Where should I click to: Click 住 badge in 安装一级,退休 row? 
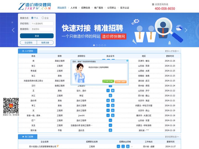pyautogui.click(x=113, y=115)
